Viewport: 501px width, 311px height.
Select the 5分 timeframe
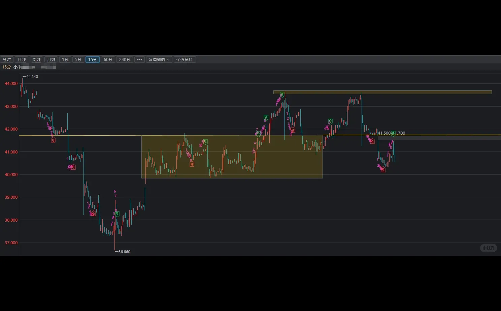(x=78, y=60)
